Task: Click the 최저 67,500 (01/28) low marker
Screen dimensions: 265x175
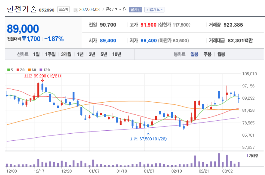Action: coord(148,139)
